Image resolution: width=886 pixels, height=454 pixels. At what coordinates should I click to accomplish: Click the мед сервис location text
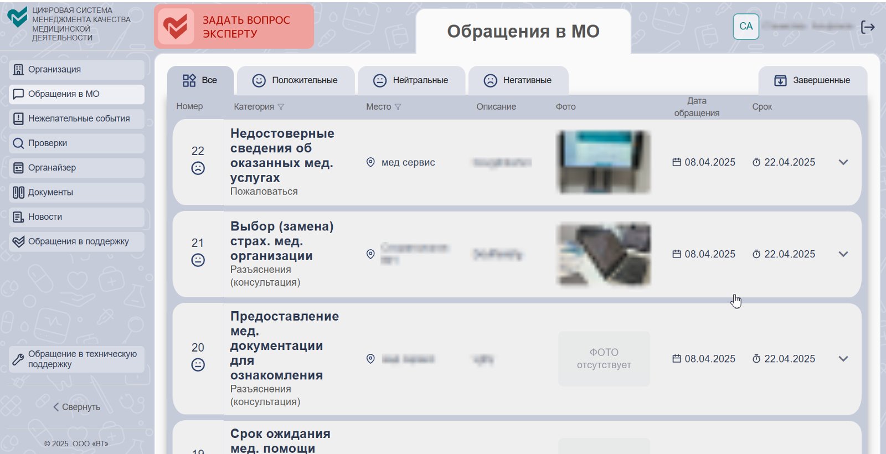point(408,162)
